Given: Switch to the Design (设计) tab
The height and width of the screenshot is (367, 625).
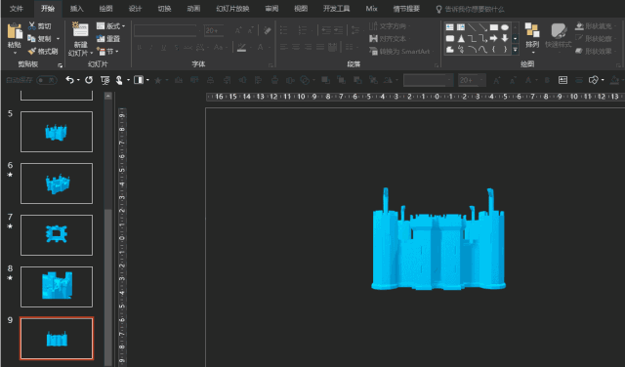Looking at the screenshot, I should tap(135, 9).
